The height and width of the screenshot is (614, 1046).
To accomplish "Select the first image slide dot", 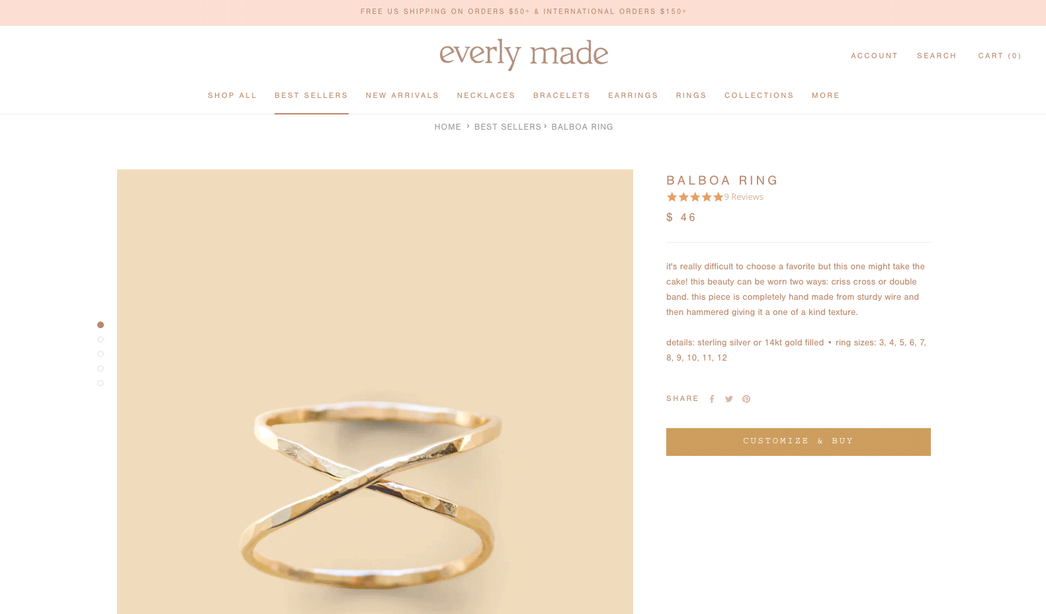I will click(x=101, y=325).
